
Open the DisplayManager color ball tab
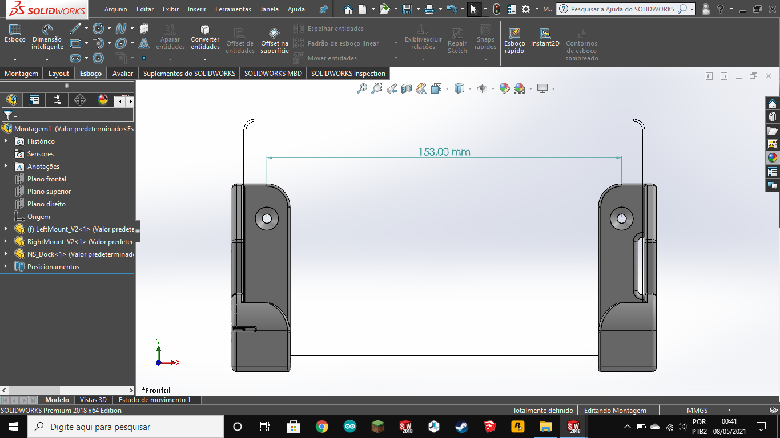point(103,100)
